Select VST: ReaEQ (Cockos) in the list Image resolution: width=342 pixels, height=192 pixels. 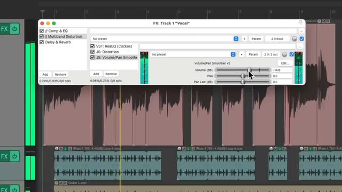click(x=114, y=46)
